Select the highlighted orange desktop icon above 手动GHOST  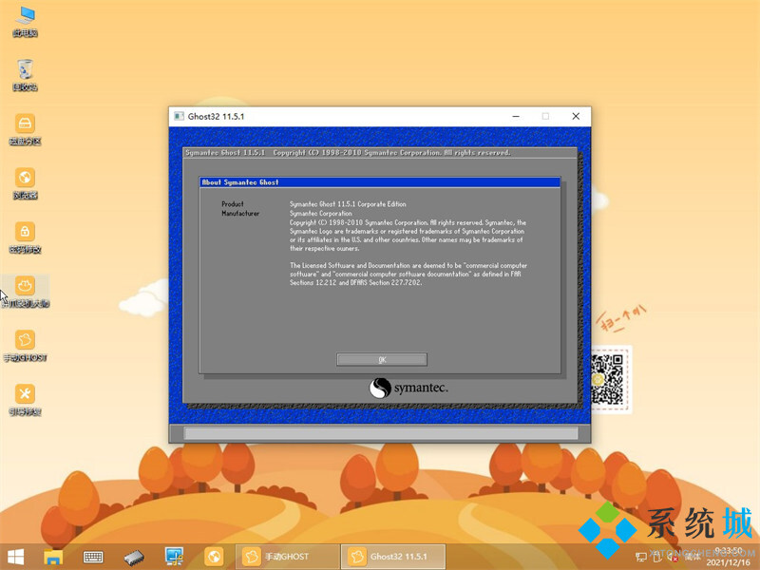[x=26, y=292]
